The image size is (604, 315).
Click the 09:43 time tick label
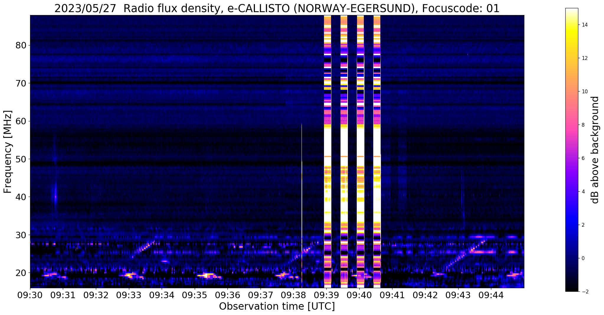click(x=458, y=295)
